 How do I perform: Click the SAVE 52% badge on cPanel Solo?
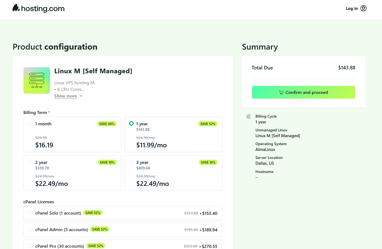pos(93,213)
